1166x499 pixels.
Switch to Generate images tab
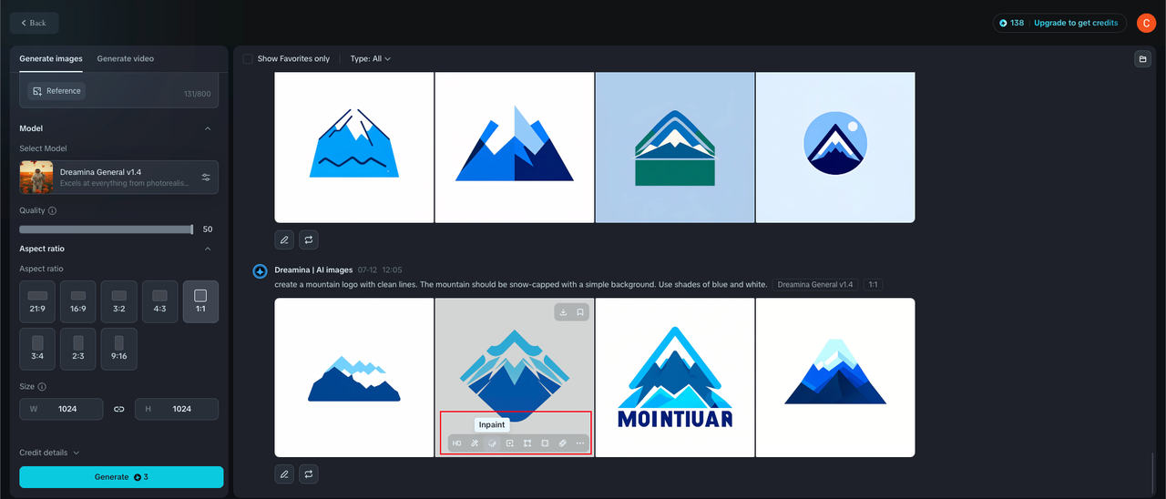[51, 58]
